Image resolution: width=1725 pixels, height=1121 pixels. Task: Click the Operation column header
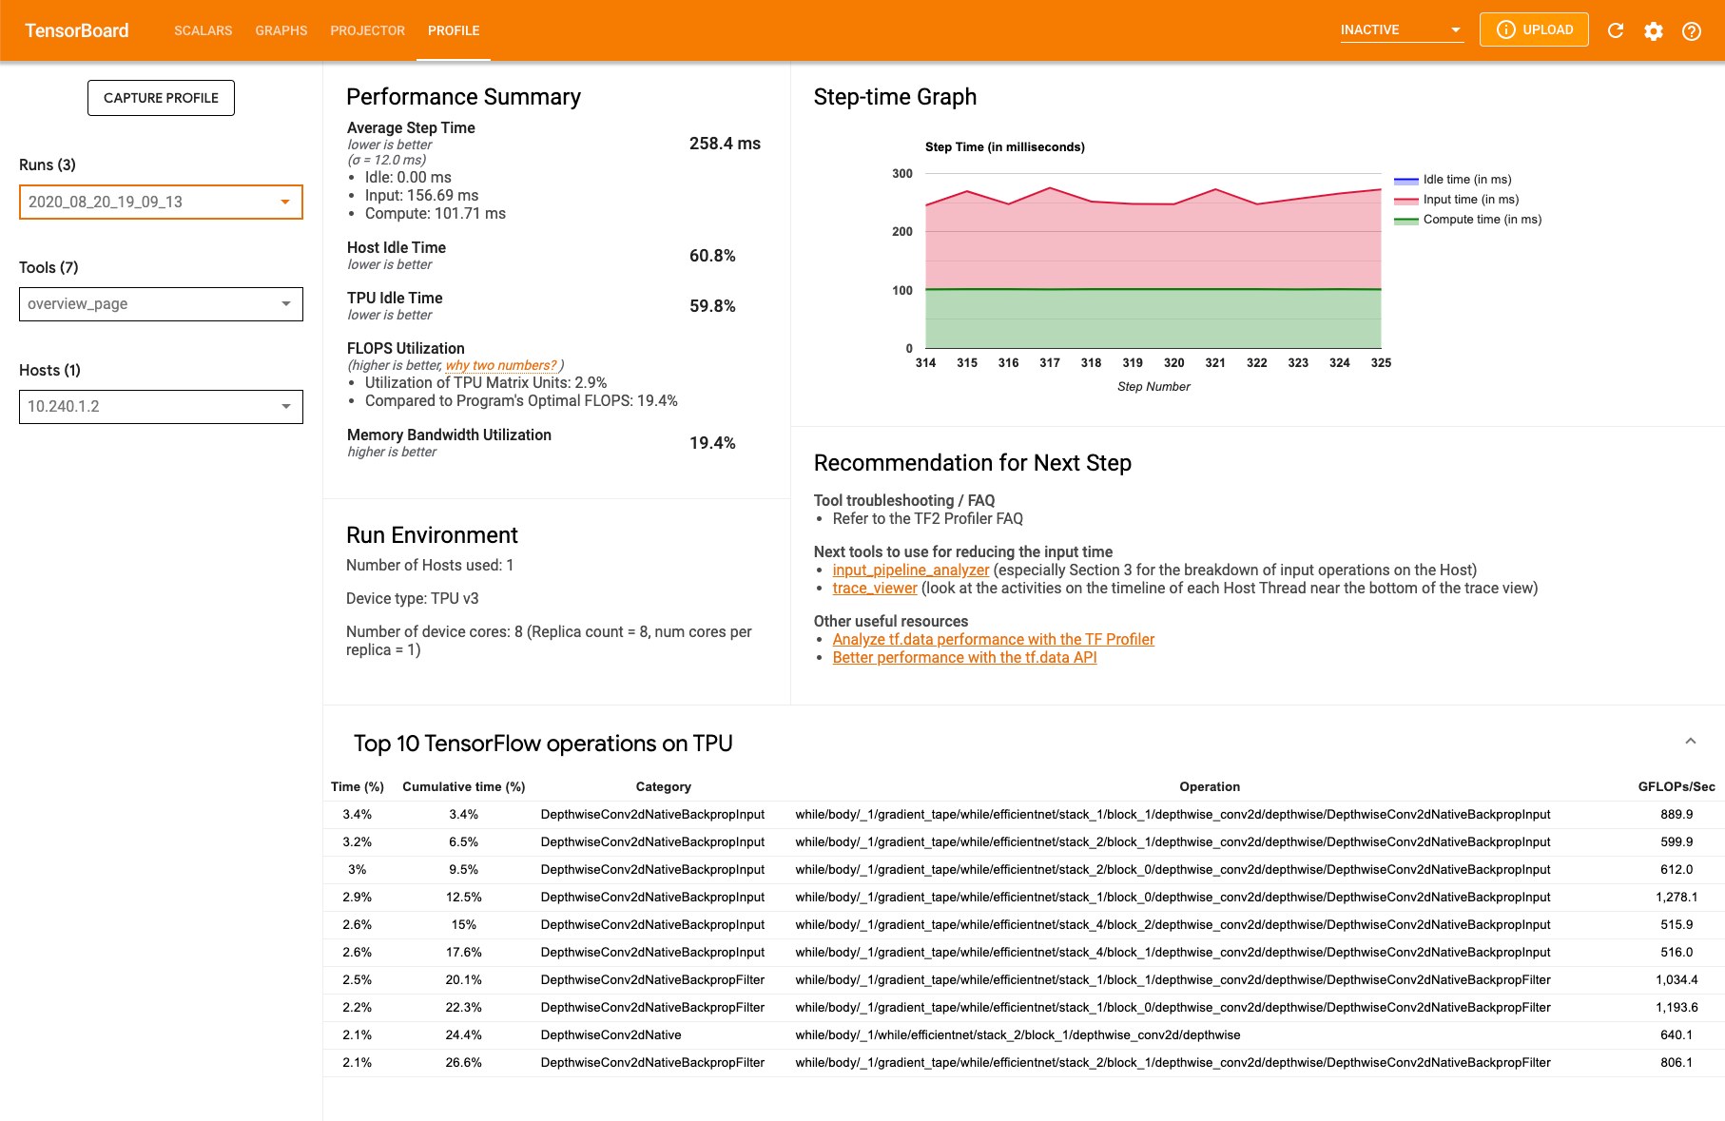[1210, 786]
